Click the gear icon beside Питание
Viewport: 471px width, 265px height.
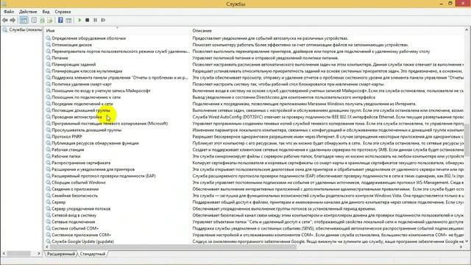click(x=49, y=57)
